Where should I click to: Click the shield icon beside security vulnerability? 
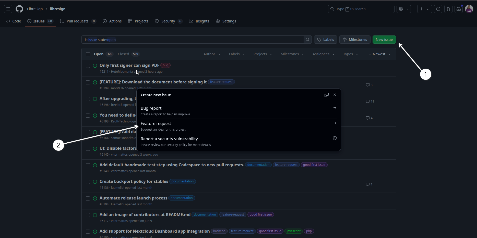[x=335, y=138]
